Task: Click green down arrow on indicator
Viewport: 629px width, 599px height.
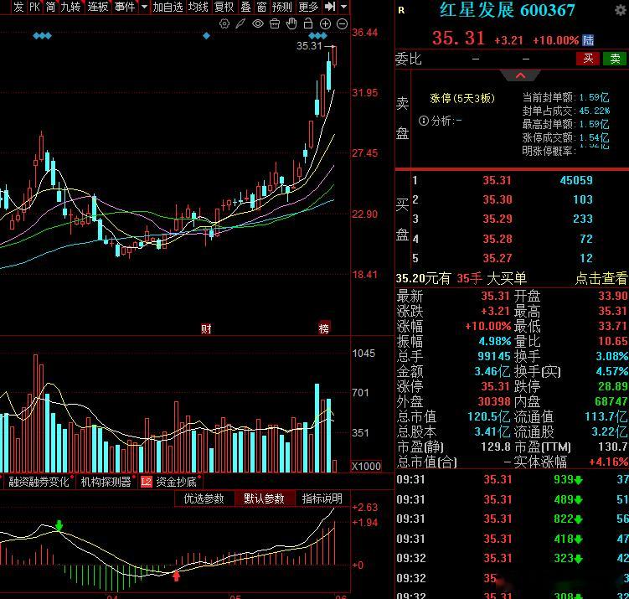Action: [59, 525]
